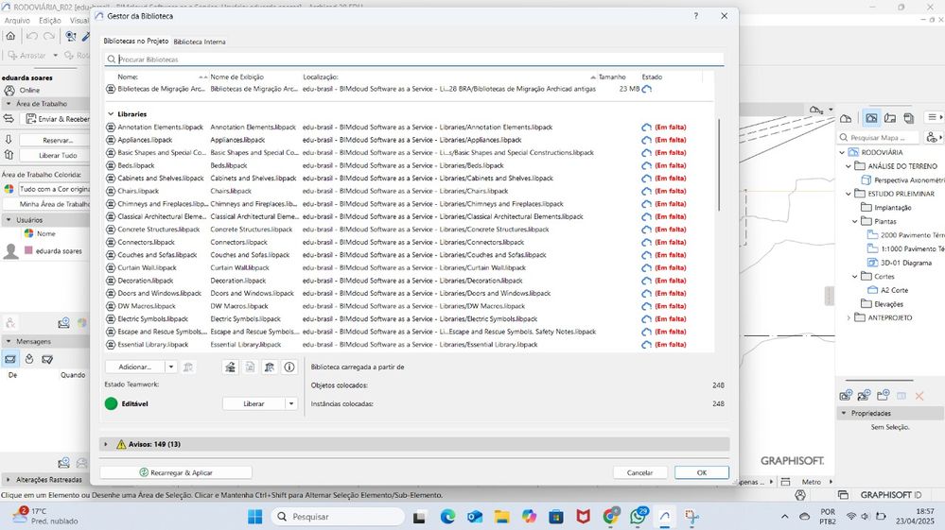Open WhatsApp from the taskbar
Viewport: 945px width, 530px height.
tap(638, 516)
